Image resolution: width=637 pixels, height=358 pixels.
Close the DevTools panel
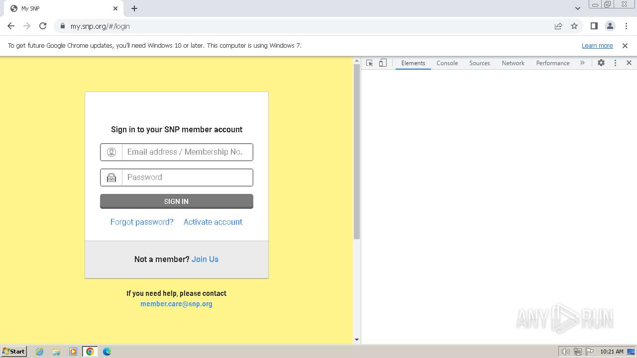coord(629,63)
